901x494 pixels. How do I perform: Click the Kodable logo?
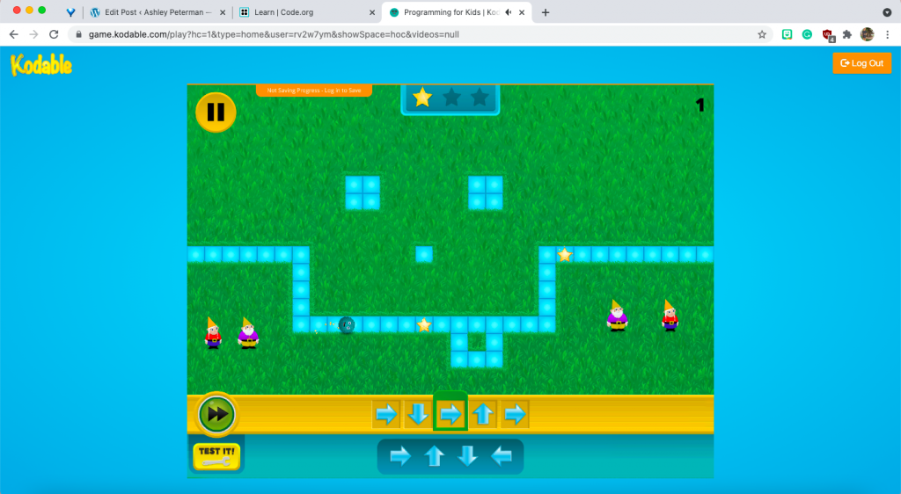coord(41,65)
